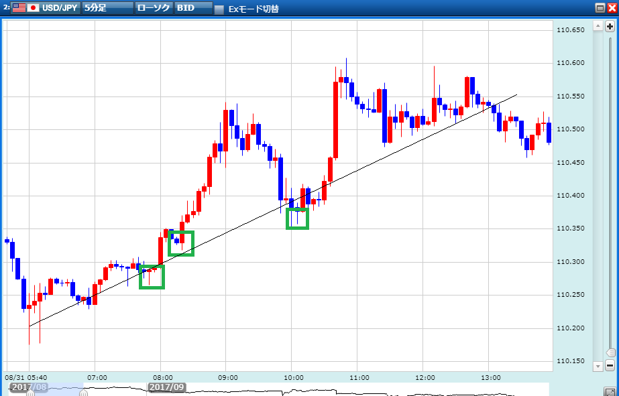Click the price scale down arrow
The height and width of the screenshot is (396, 619).
[x=598, y=366]
